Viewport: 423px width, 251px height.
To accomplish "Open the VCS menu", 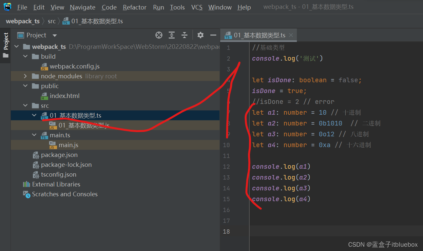I will click(197, 7).
